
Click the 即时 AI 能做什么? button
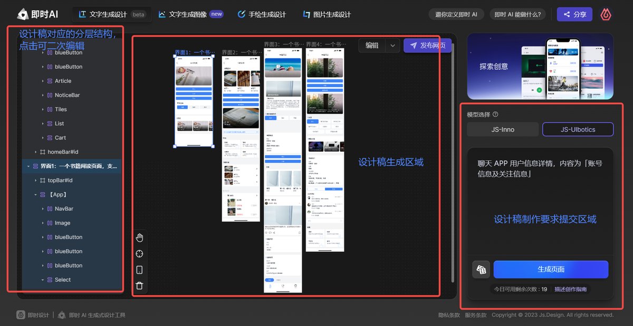pos(517,14)
